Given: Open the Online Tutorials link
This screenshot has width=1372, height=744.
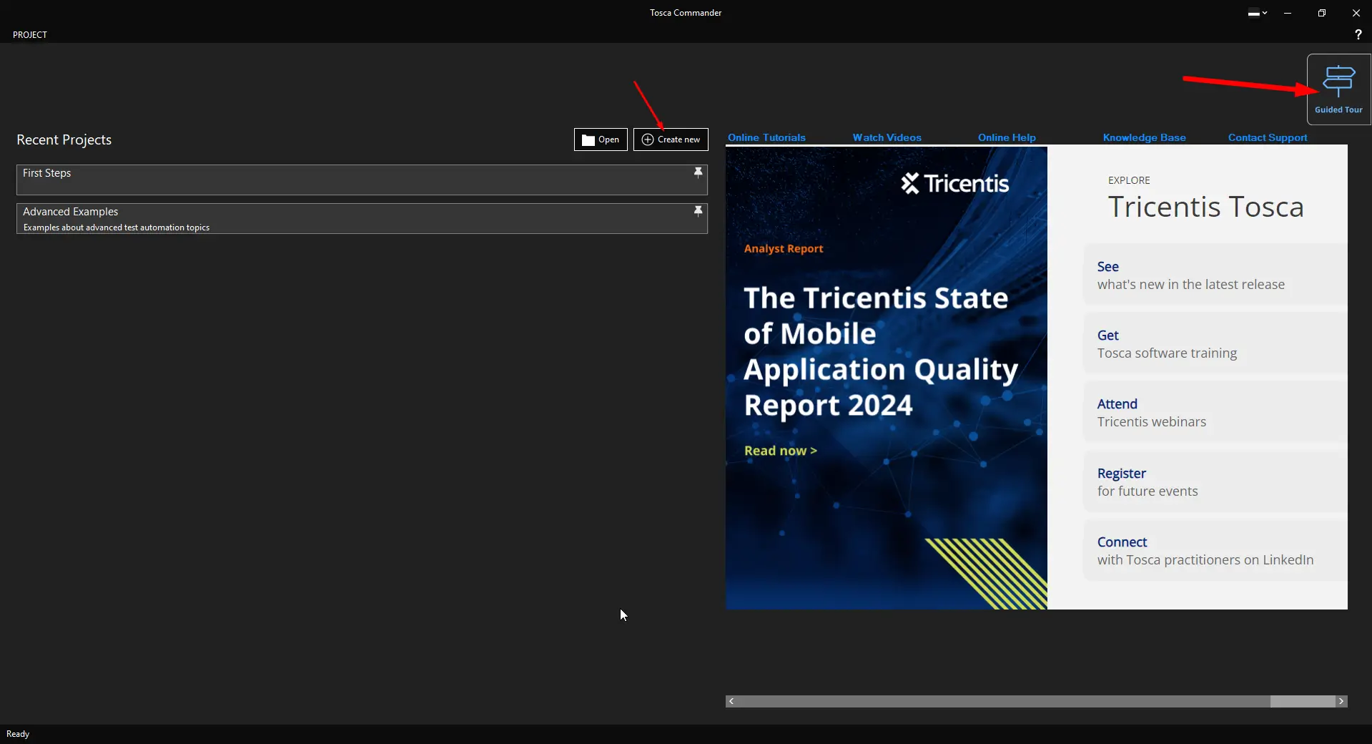Looking at the screenshot, I should pos(766,137).
